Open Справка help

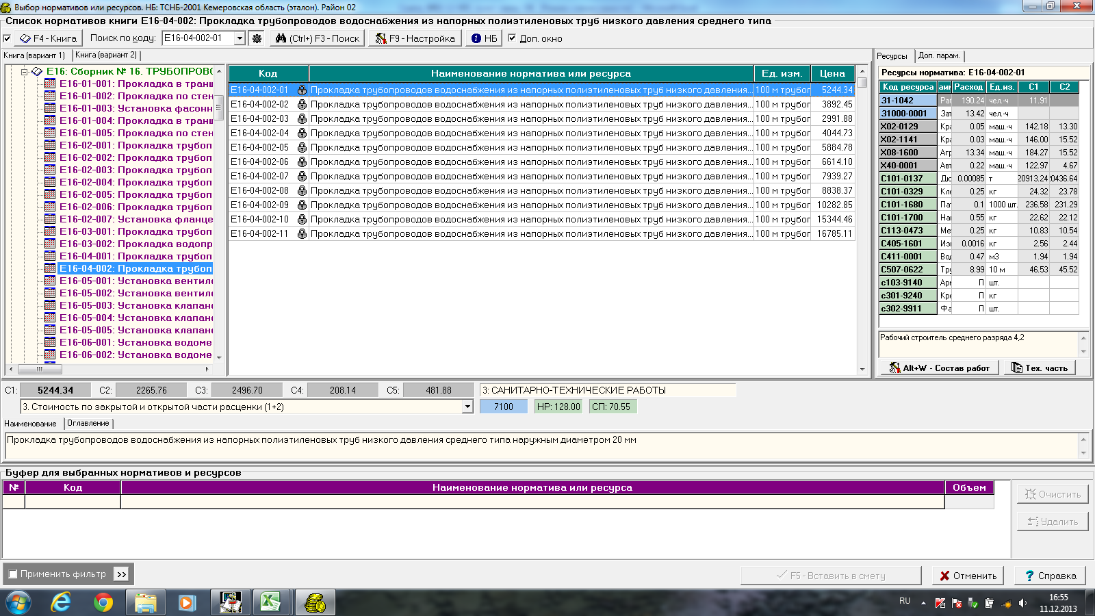point(1050,576)
